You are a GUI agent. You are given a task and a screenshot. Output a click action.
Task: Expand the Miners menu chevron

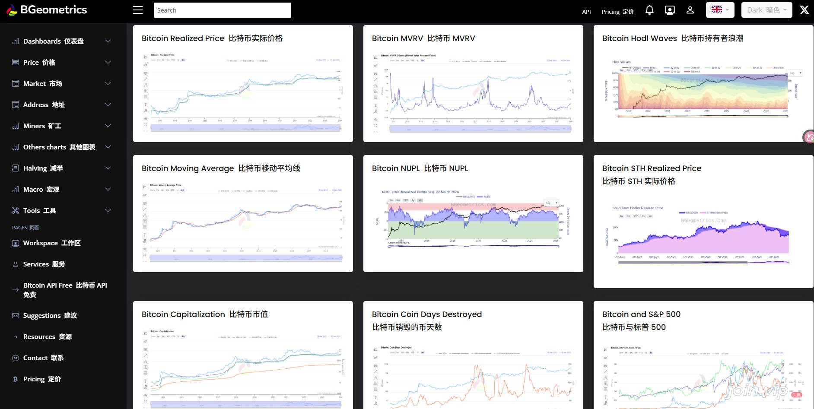[x=108, y=126]
